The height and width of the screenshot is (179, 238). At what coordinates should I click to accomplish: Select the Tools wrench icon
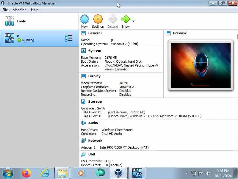click(10, 21)
